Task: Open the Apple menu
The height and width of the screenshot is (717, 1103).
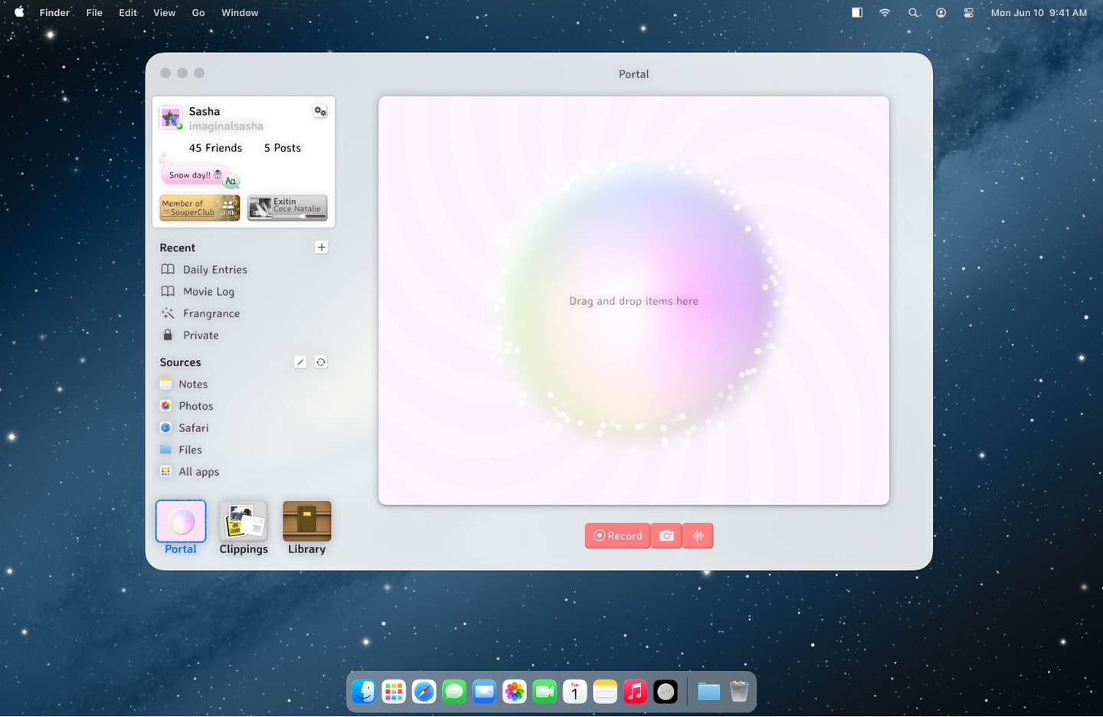Action: [x=19, y=12]
